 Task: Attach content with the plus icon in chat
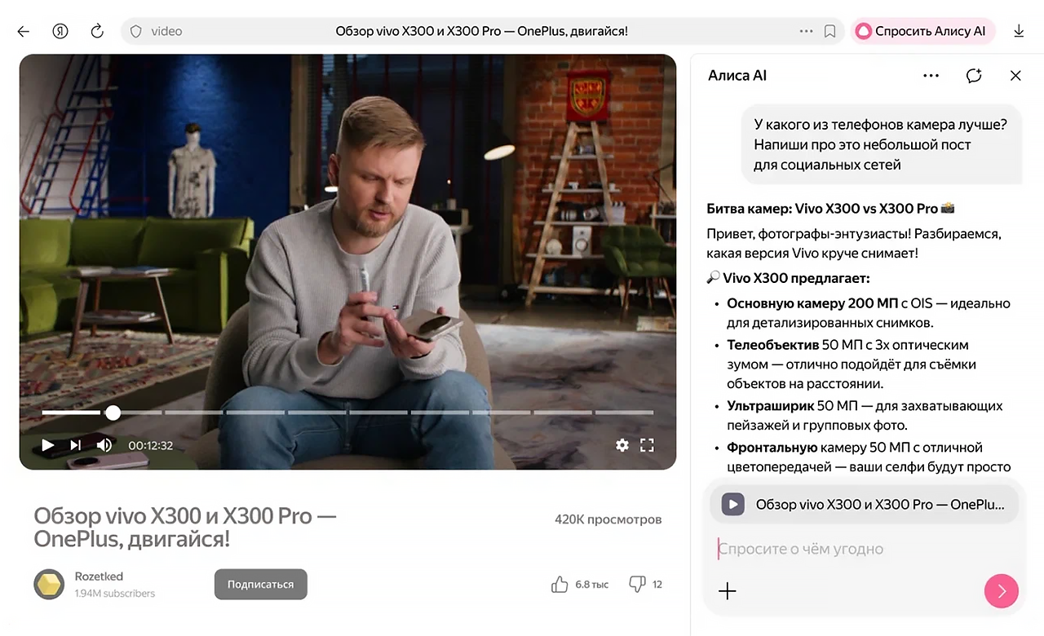[727, 591]
